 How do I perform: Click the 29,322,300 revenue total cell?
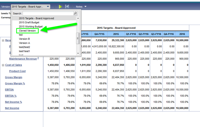pyautogui.click(x=118, y=40)
